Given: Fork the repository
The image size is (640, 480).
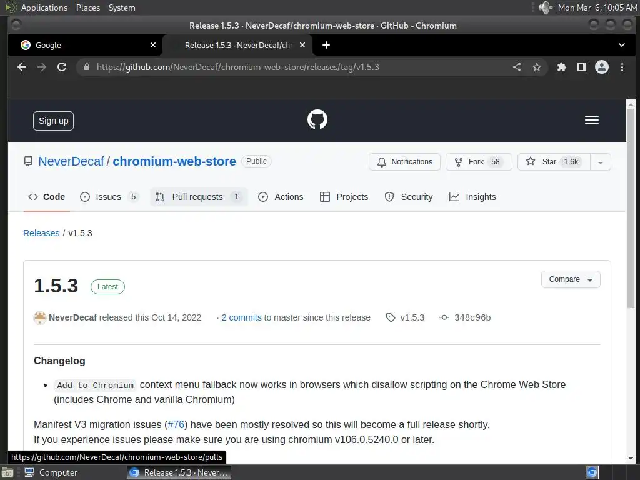Looking at the screenshot, I should tap(479, 162).
